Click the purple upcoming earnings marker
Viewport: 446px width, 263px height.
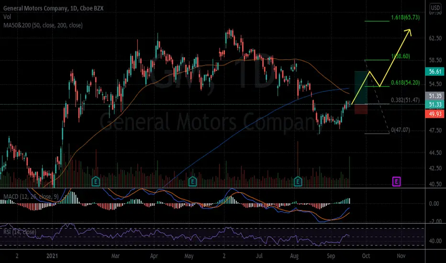tap(397, 181)
